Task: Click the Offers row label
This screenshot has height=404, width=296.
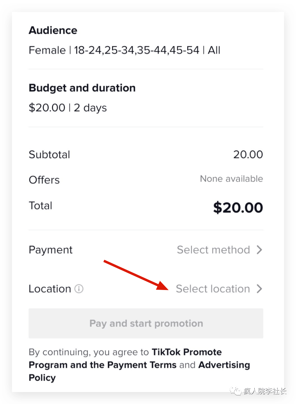Action: (x=44, y=180)
